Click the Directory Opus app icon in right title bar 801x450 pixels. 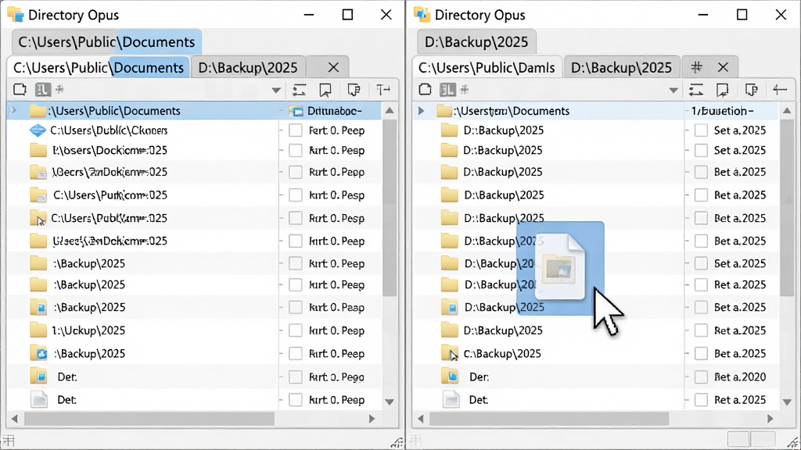[422, 15]
